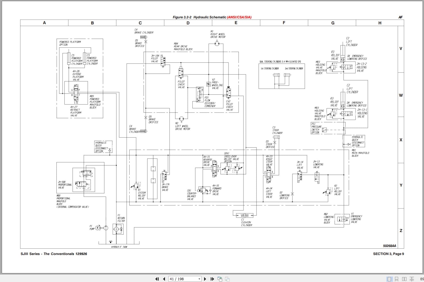424x282 pixels.
Task: Click the C1 cushion cylinder symbol
Action: point(245,215)
